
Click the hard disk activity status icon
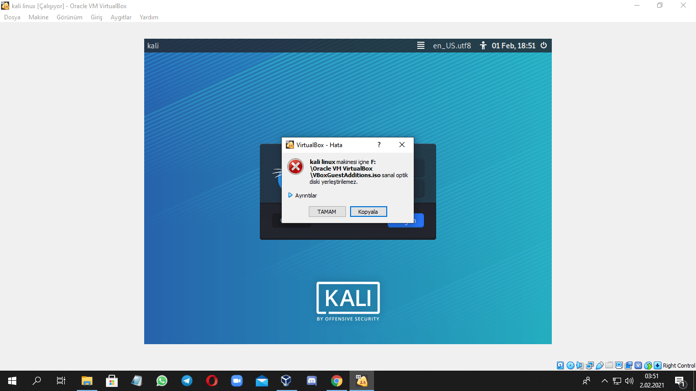560,366
